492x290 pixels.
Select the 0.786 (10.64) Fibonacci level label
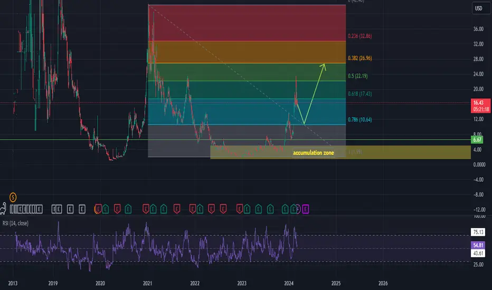click(x=359, y=120)
